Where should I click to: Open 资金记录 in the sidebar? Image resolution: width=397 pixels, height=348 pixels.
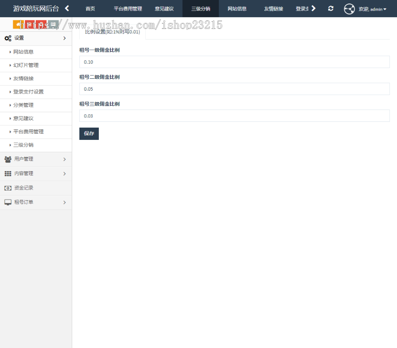pyautogui.click(x=36, y=188)
